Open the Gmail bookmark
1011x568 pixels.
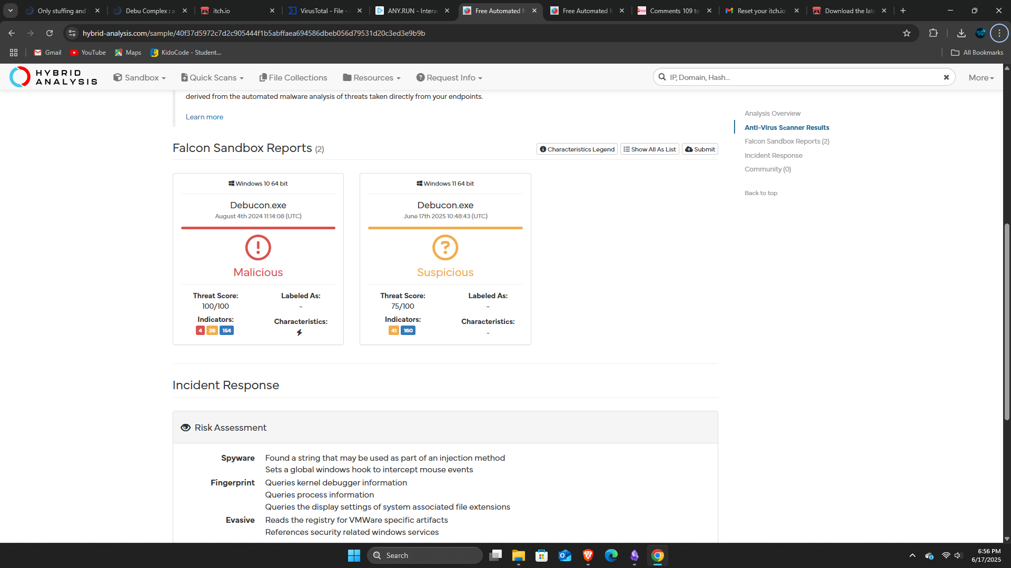pyautogui.click(x=48, y=53)
